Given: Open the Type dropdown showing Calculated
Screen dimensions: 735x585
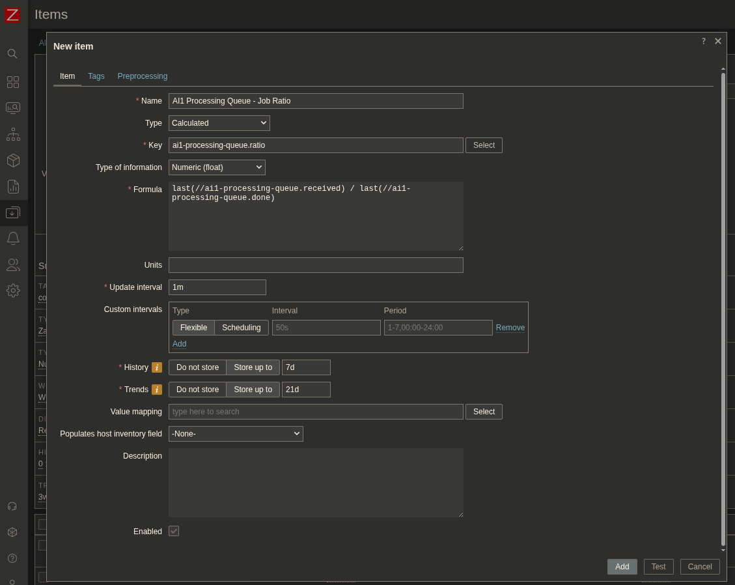Looking at the screenshot, I should click(x=219, y=123).
